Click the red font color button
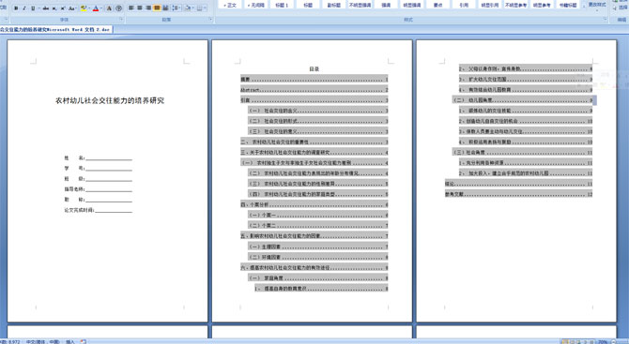629x344 pixels. [96, 8]
